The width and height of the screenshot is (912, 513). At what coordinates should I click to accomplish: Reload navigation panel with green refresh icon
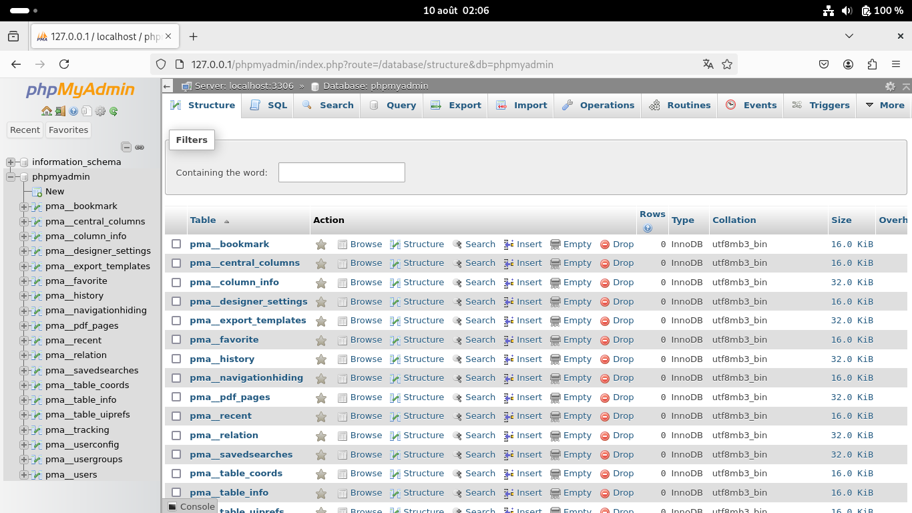pyautogui.click(x=113, y=112)
